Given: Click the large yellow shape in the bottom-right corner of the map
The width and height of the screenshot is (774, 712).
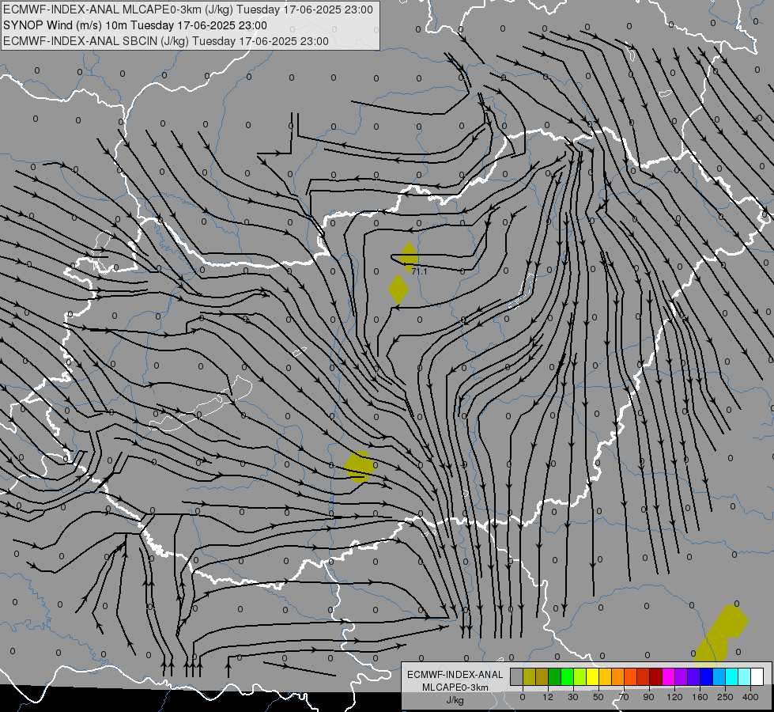Looking at the screenshot, I should (719, 635).
